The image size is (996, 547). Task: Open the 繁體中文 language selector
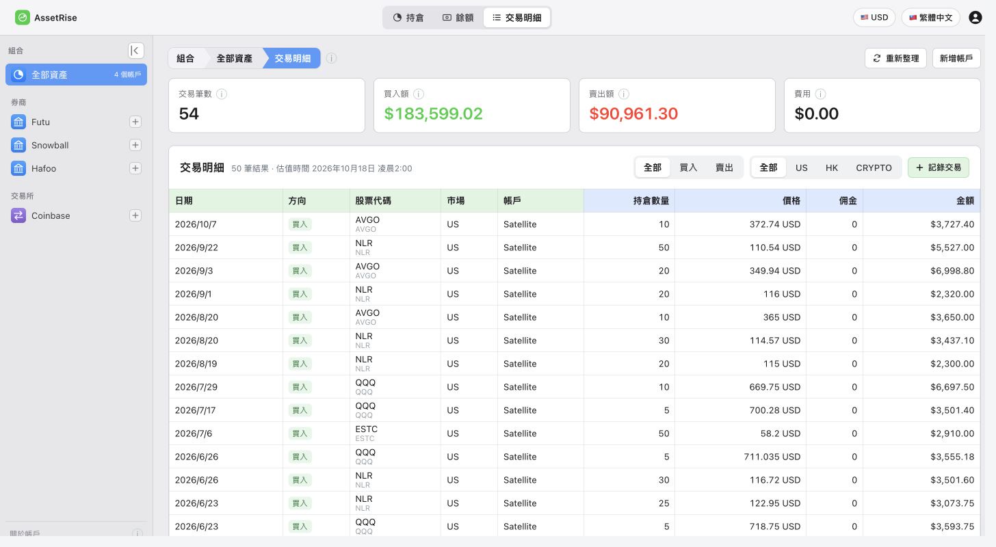point(931,18)
